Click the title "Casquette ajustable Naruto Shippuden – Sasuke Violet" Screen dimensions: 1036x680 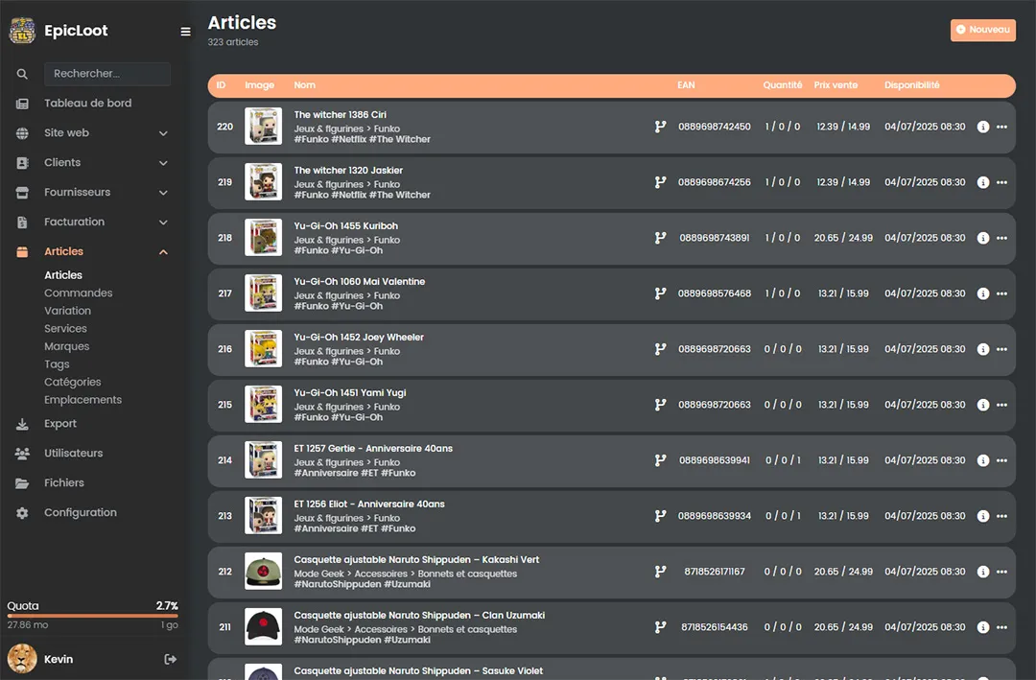(x=418, y=670)
